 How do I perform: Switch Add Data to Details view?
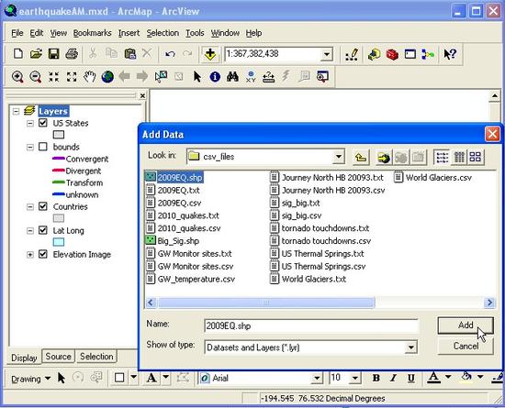tap(459, 157)
